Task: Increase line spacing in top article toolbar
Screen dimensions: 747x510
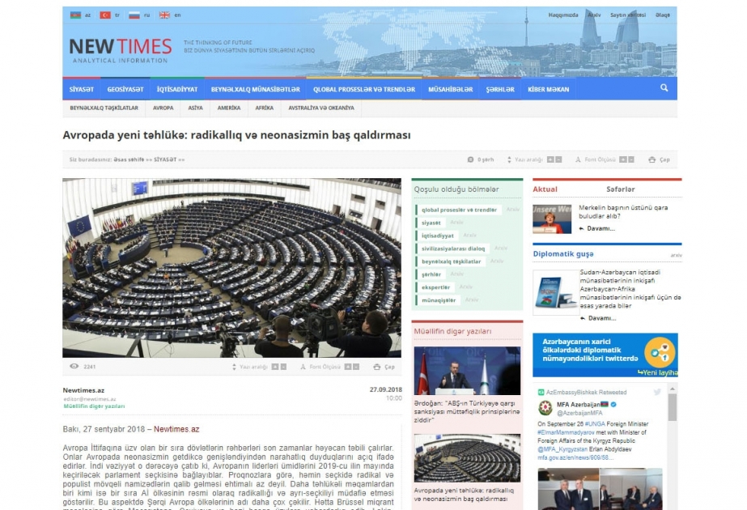Action: tap(550, 159)
